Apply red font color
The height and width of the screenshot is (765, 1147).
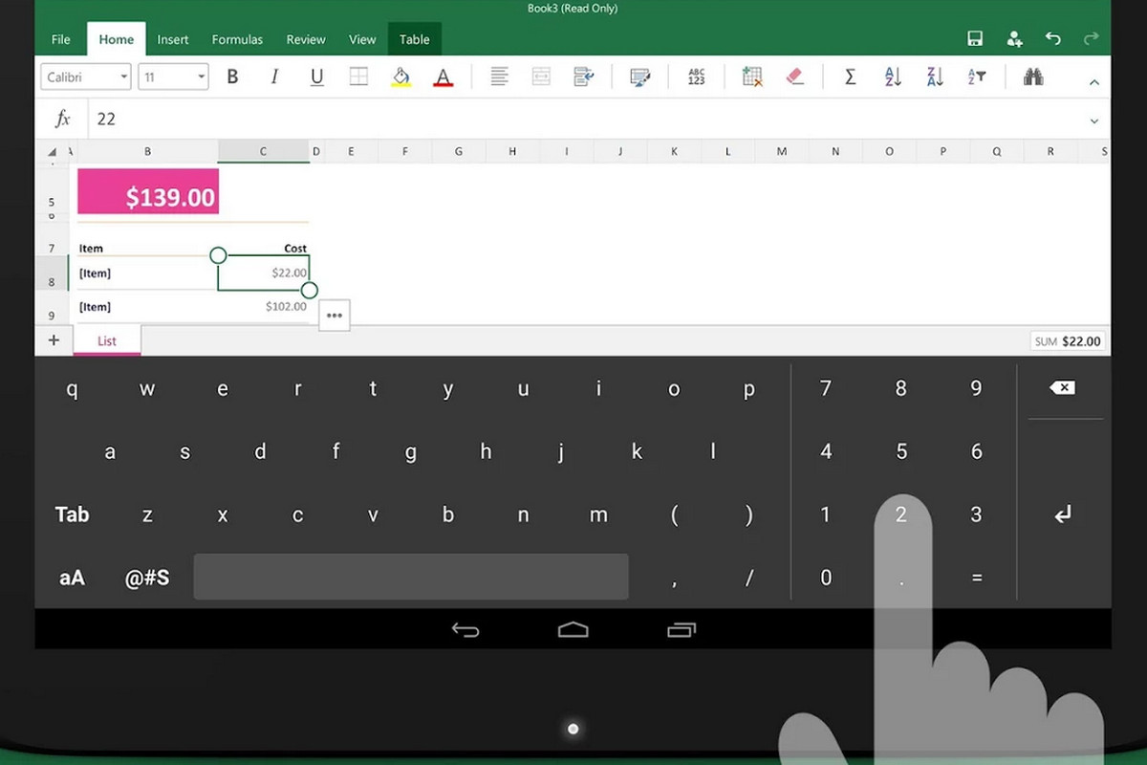pyautogui.click(x=443, y=77)
